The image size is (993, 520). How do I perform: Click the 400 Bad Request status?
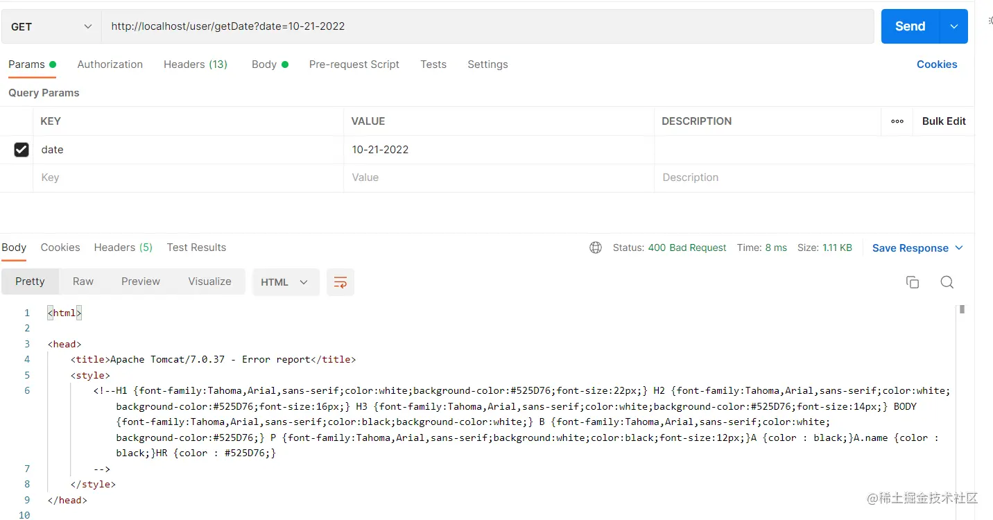687,248
